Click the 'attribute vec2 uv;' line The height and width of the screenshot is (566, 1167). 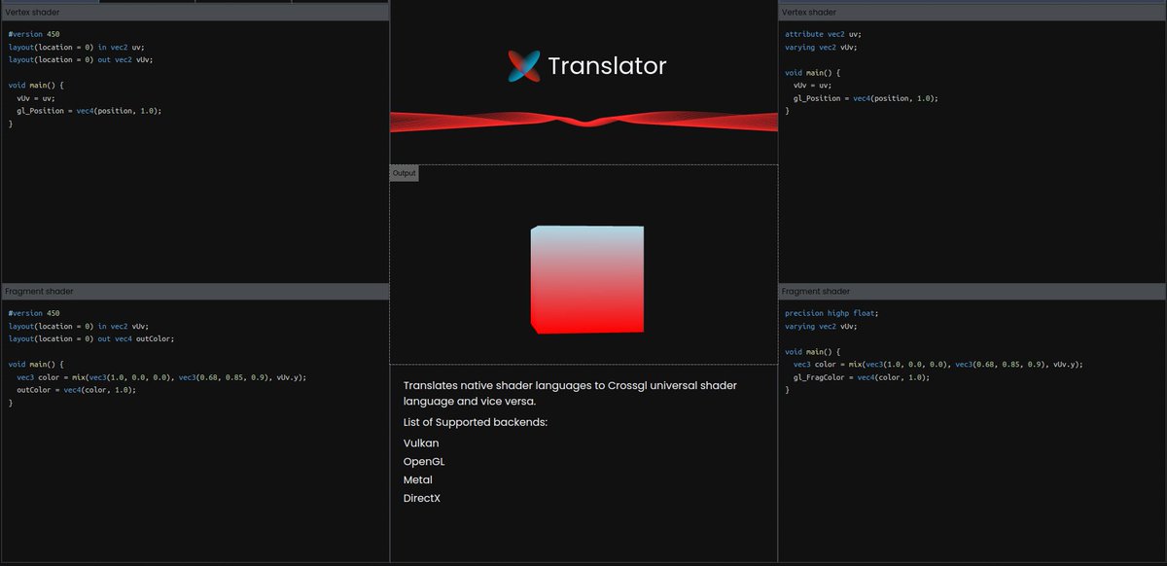coord(823,34)
